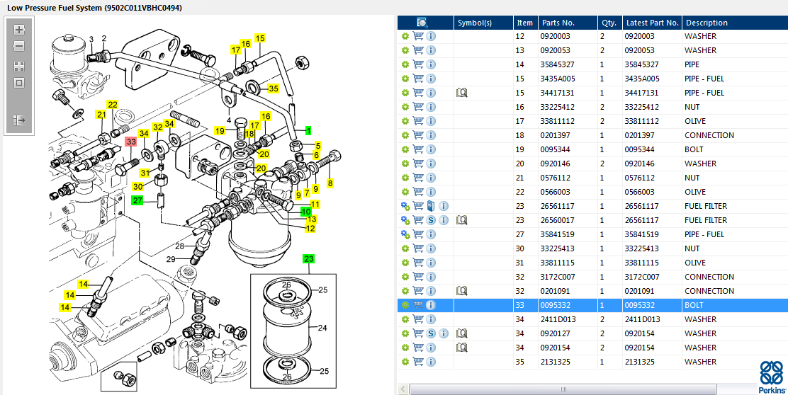Select yellow callout 15 on the diagram

pos(260,38)
